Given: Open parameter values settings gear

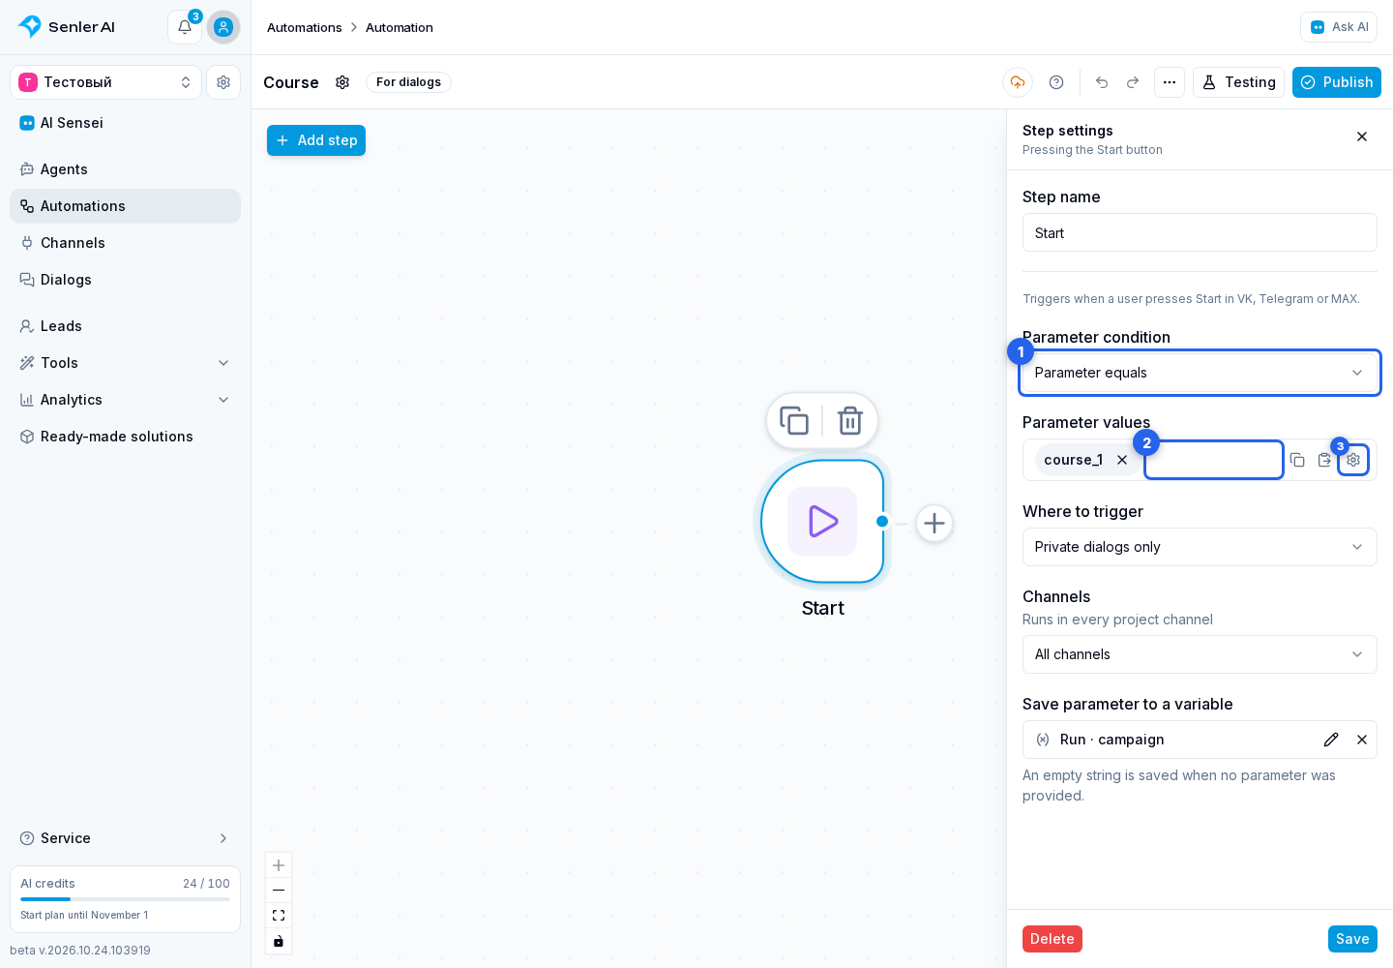Looking at the screenshot, I should pos(1353,460).
